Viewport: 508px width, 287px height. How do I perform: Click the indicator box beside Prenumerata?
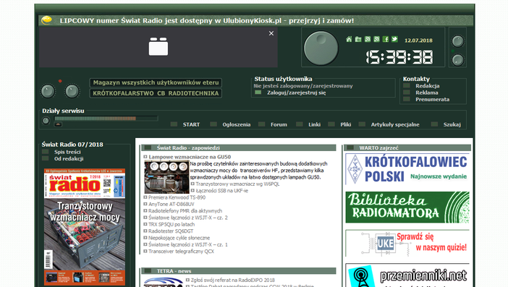pos(407,99)
